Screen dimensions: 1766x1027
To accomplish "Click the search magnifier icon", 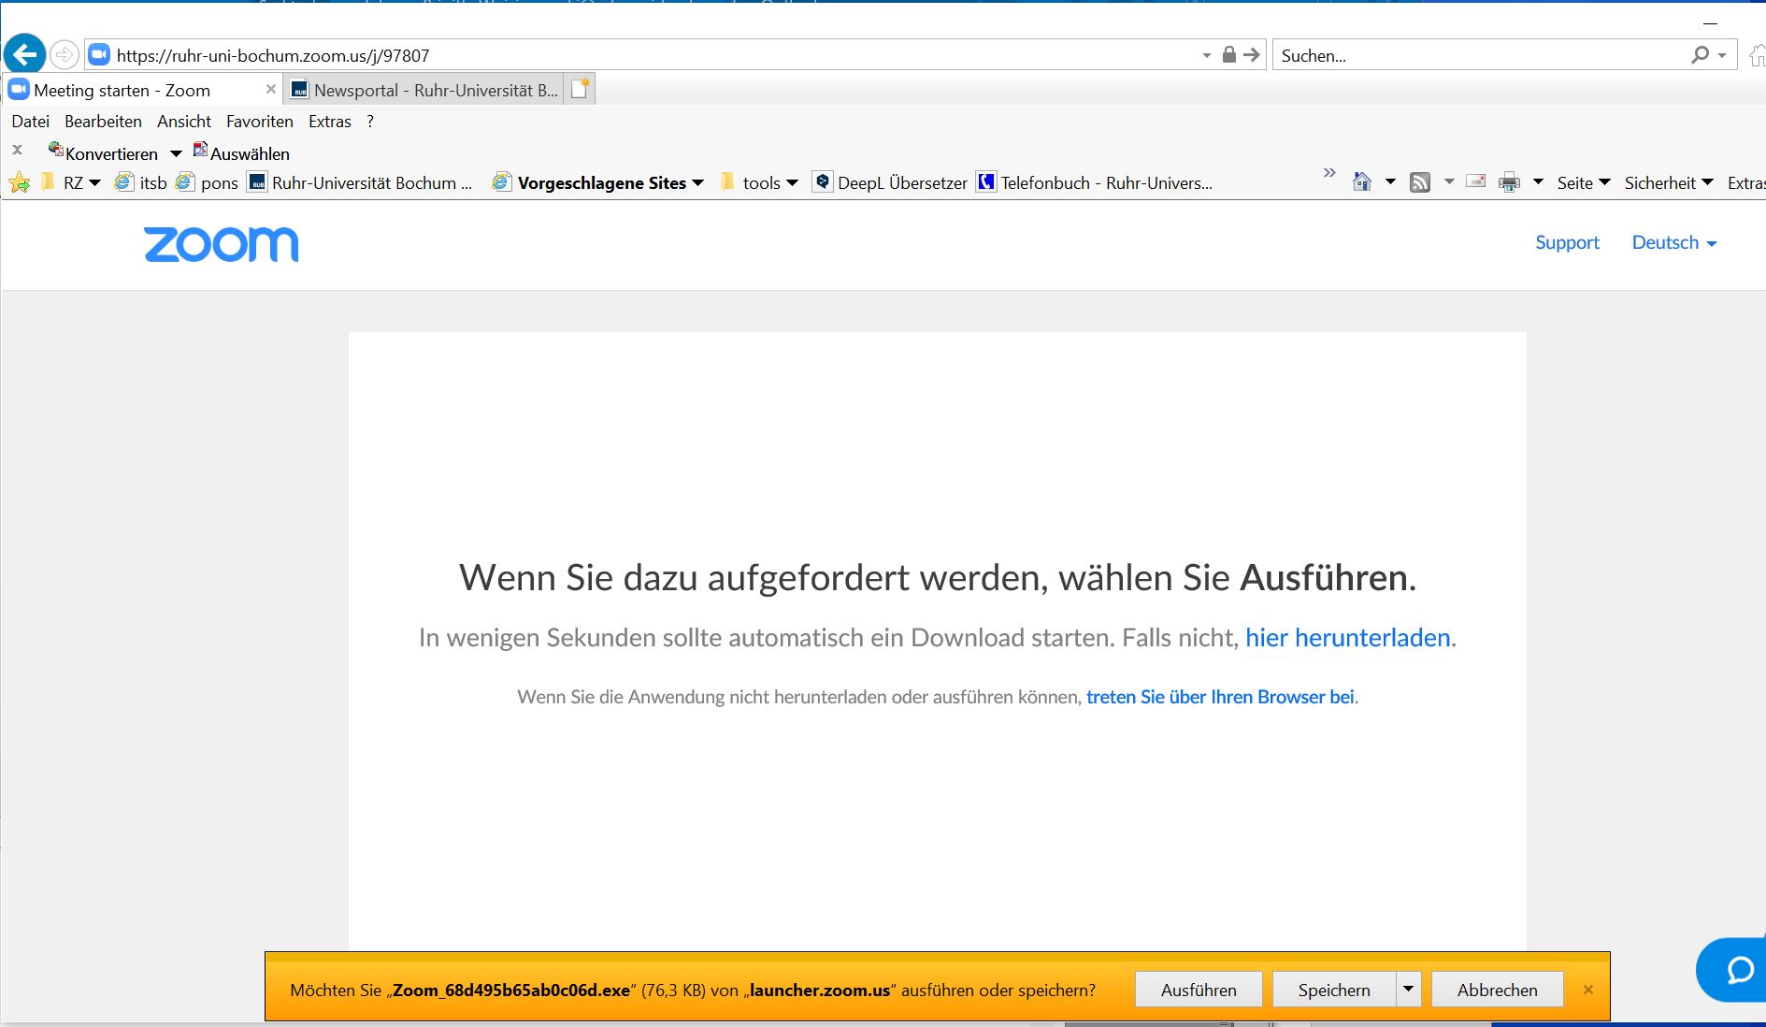I will (x=1701, y=55).
